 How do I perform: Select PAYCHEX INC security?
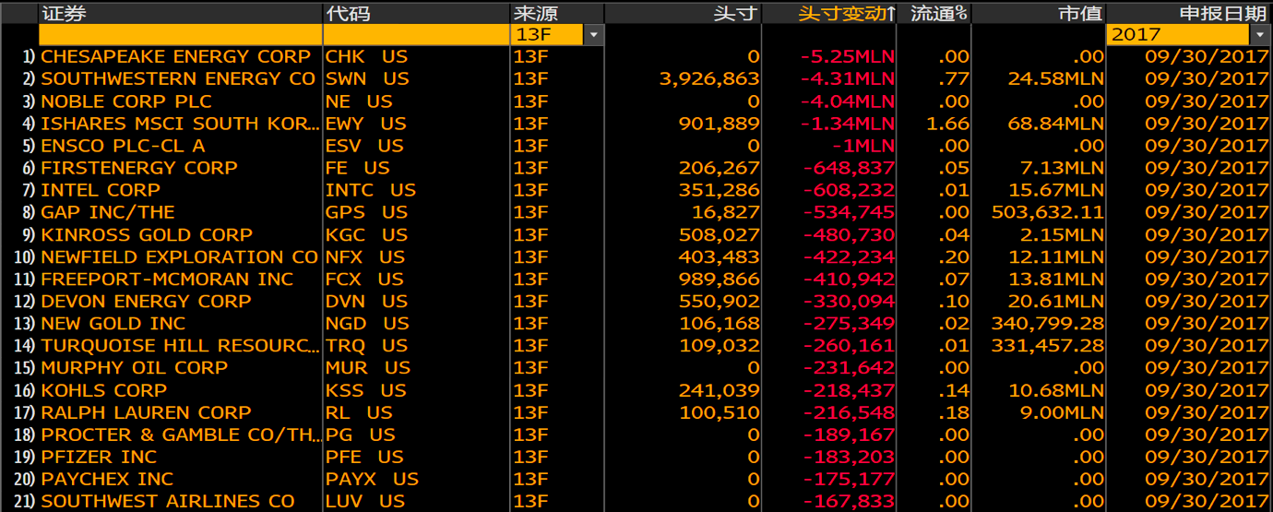tap(107, 479)
